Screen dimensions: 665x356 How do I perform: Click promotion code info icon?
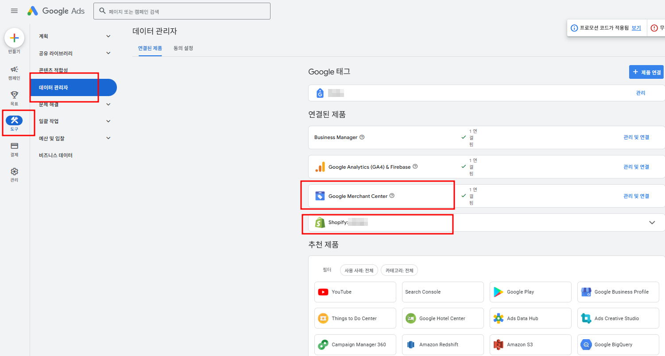(x=574, y=28)
